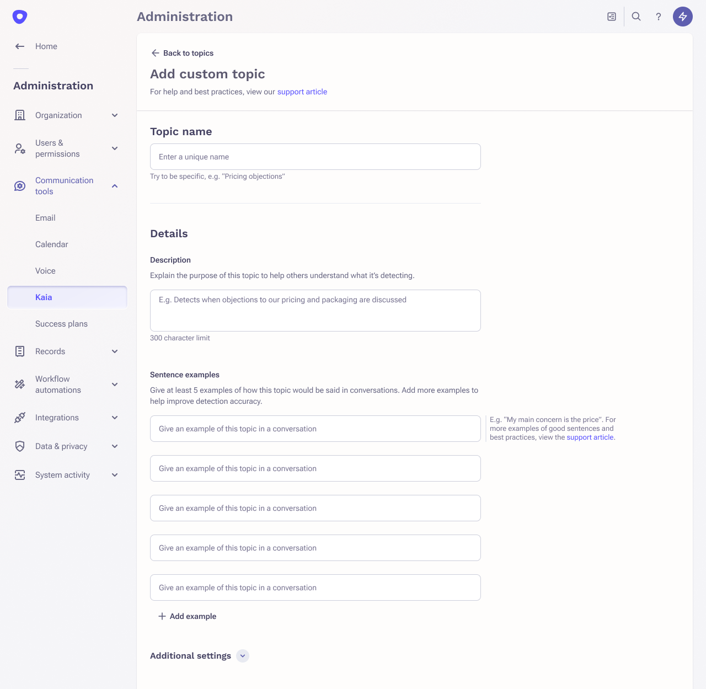Click Add example below the sentence fields
706x689 pixels.
tap(188, 616)
